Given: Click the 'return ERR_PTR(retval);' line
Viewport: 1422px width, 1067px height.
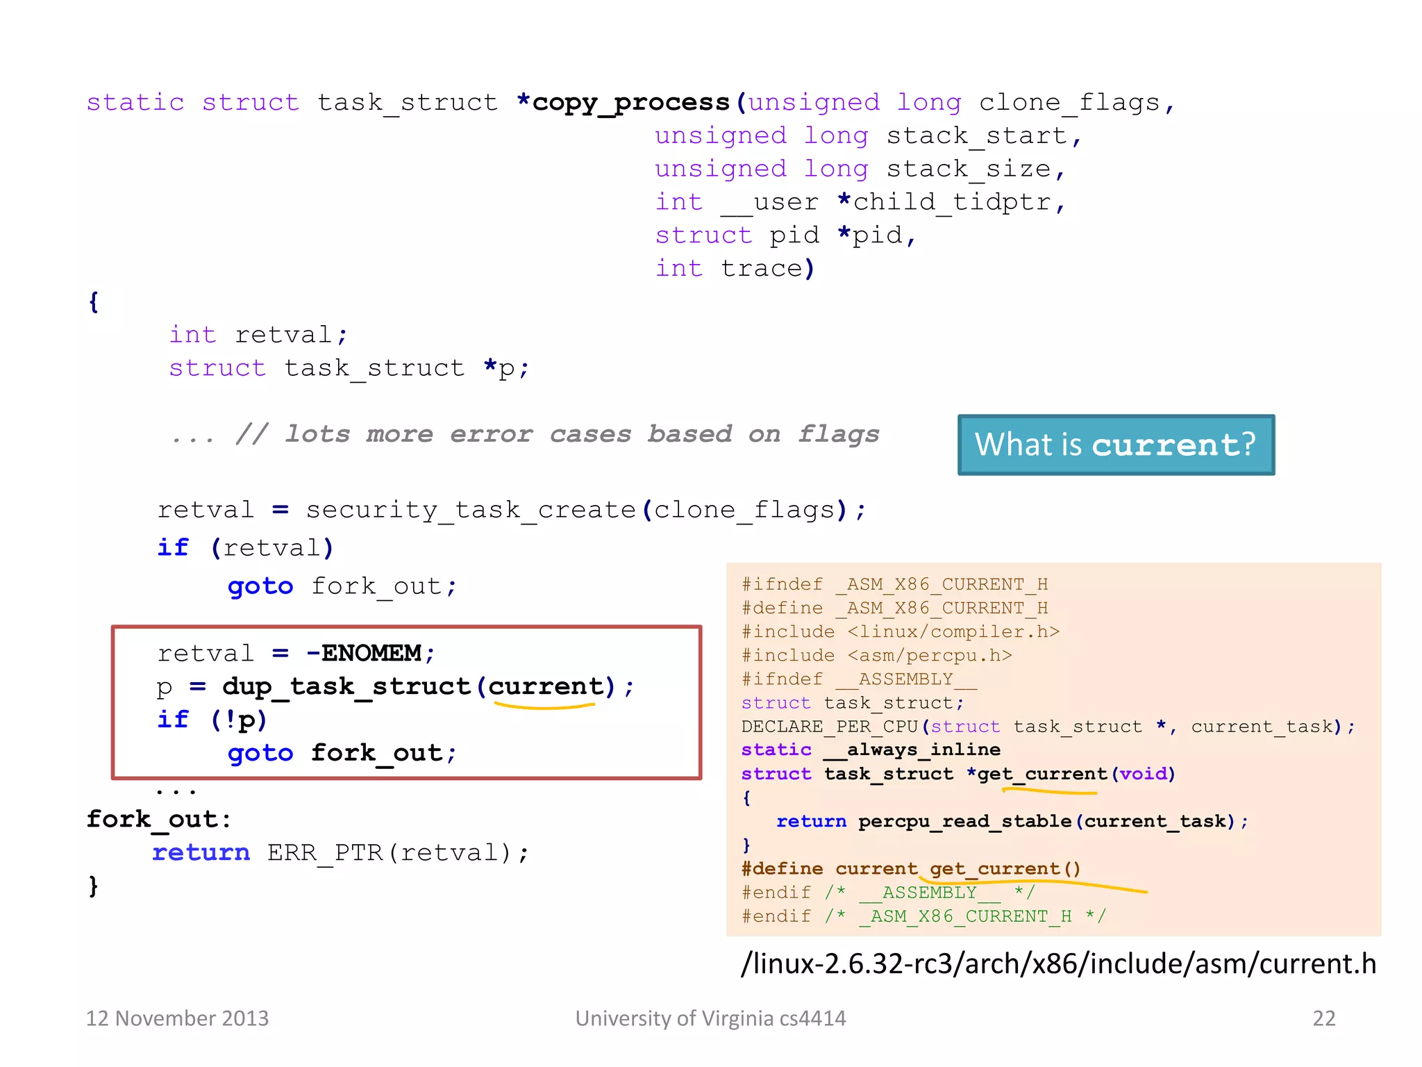Looking at the screenshot, I should [x=341, y=853].
